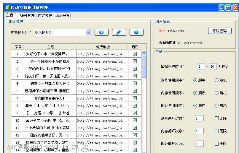Image resolution: width=239 pixels, height=153 pixels.
Task: Toggle 启用 checkbox for row 12
Action: [135, 135]
